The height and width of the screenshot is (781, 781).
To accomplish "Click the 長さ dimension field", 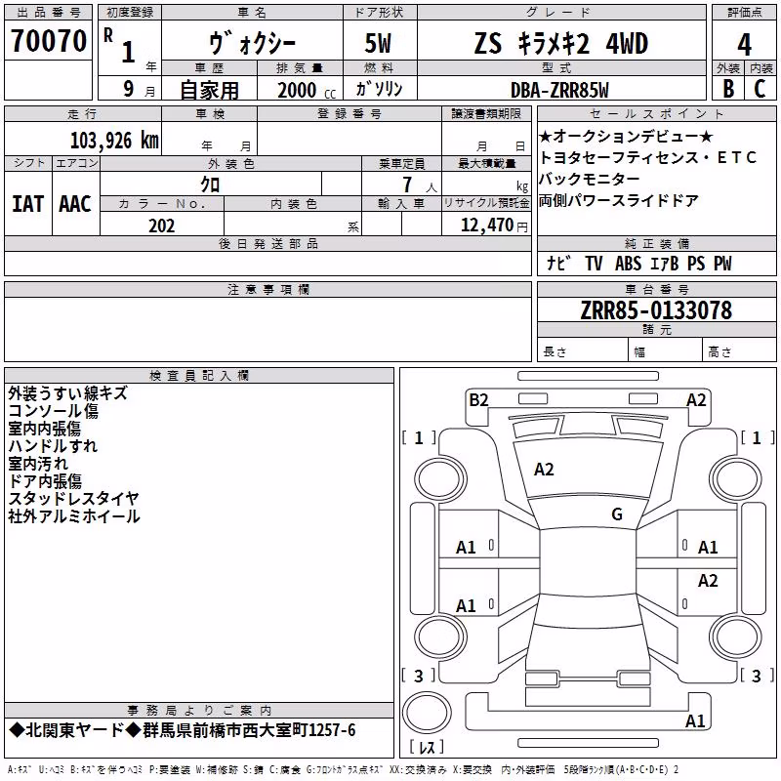I will tap(582, 350).
